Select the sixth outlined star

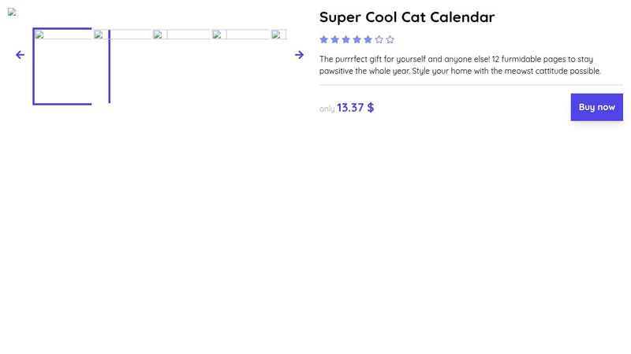coord(379,39)
